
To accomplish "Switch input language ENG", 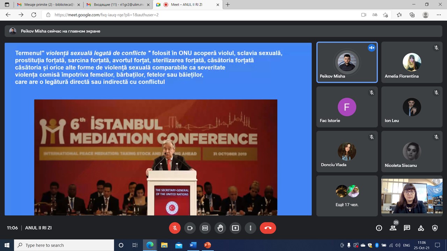I will click(x=406, y=245).
